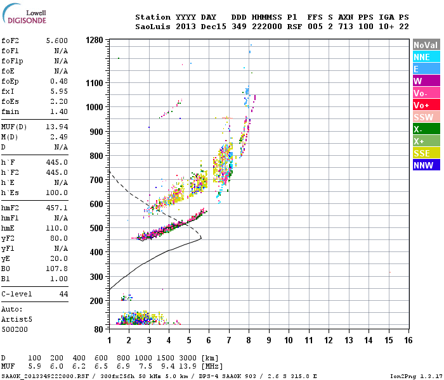
Task: Click the Lowell Digisonde logo
Action: click(24, 13)
